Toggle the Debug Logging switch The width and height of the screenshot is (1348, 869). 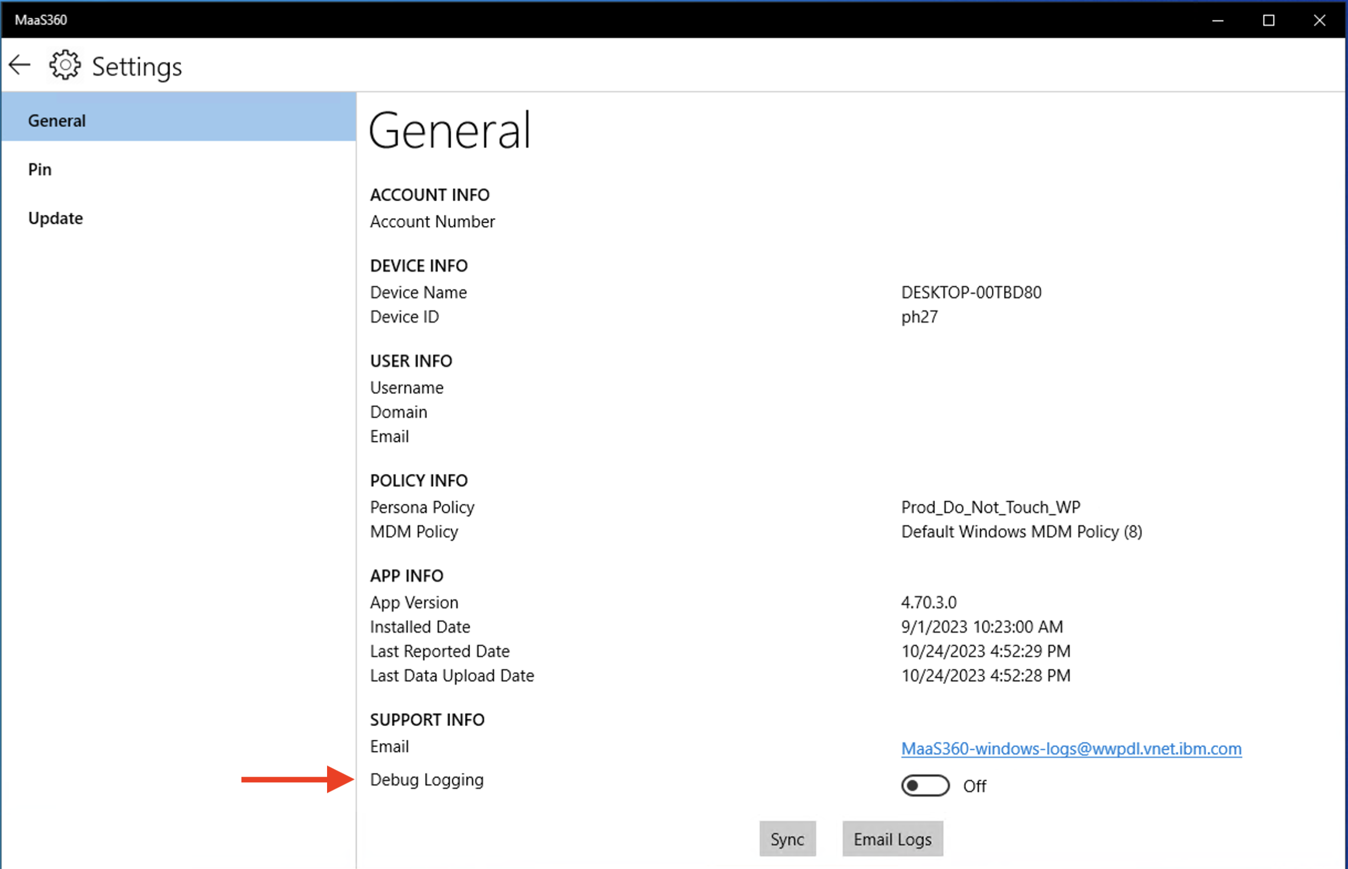(925, 786)
